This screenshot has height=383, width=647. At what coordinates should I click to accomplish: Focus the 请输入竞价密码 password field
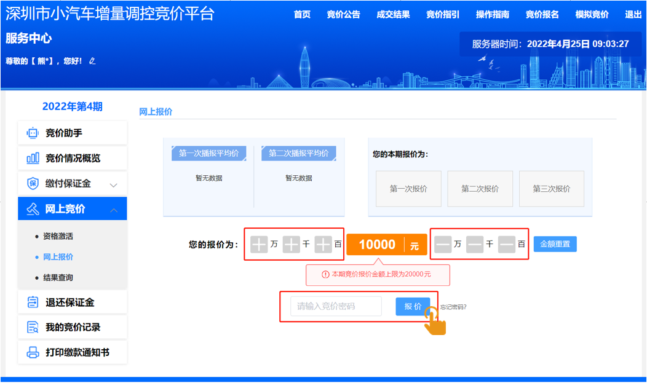click(336, 306)
